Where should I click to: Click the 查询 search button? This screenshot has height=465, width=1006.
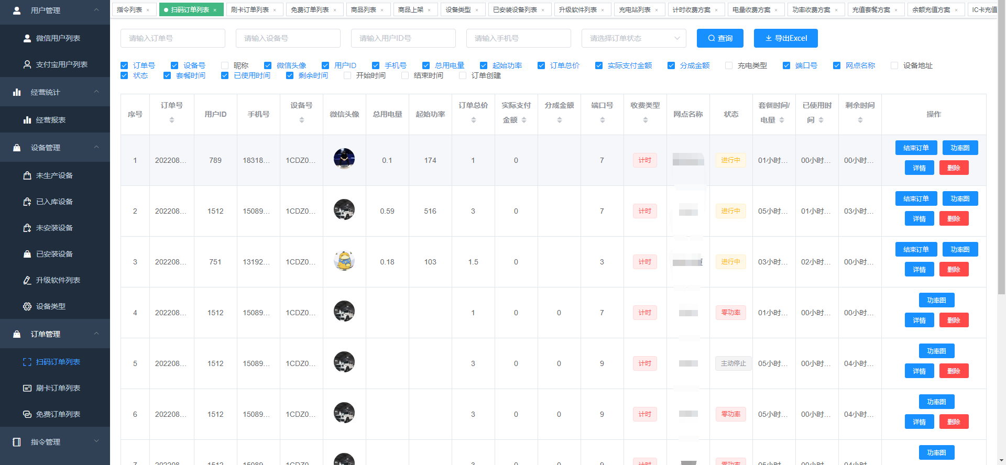pyautogui.click(x=720, y=38)
